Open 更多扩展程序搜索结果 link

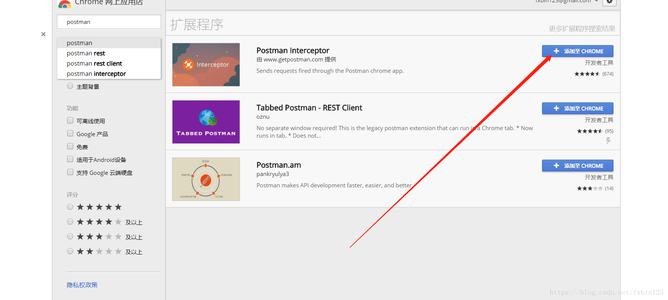[582, 29]
